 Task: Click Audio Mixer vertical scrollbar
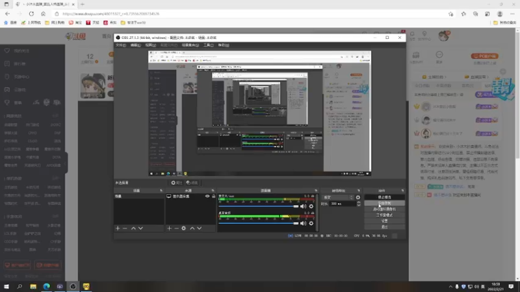tap(317, 213)
